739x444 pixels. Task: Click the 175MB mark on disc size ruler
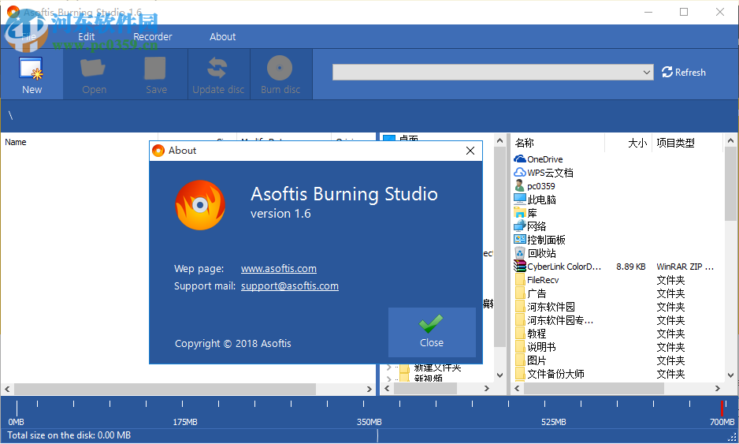click(x=184, y=422)
